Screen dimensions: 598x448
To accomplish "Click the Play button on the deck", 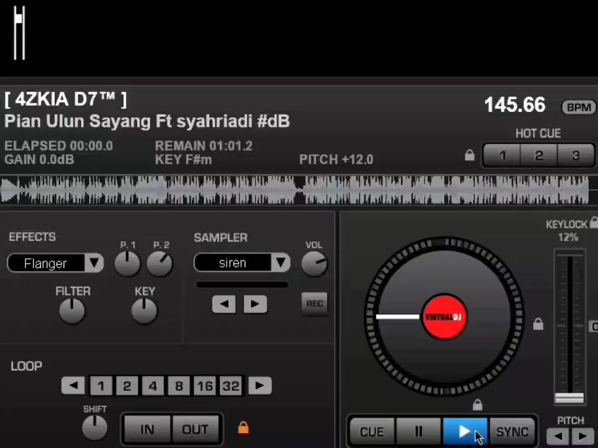I will coord(465,431).
